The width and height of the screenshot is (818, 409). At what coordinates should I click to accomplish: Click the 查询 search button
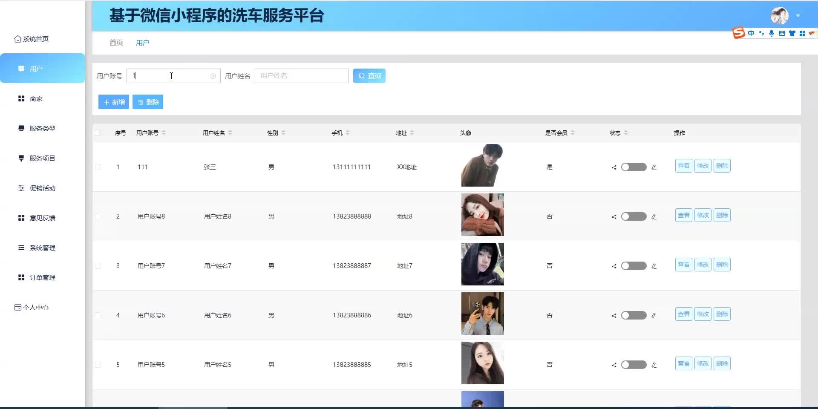click(x=369, y=76)
